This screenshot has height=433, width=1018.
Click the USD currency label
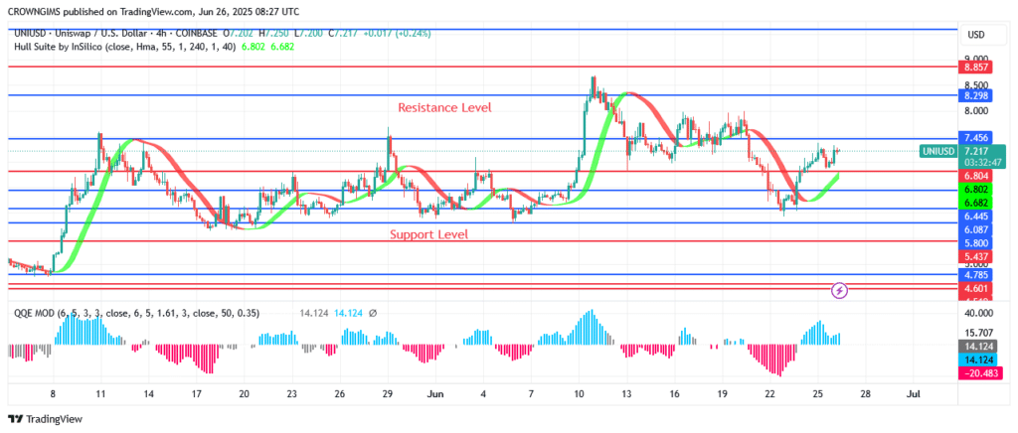tap(976, 35)
